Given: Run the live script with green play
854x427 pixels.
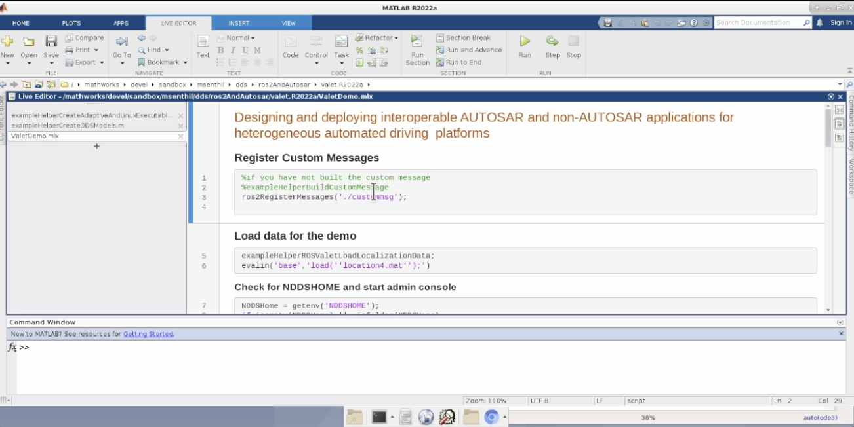Looking at the screenshot, I should click(x=525, y=41).
